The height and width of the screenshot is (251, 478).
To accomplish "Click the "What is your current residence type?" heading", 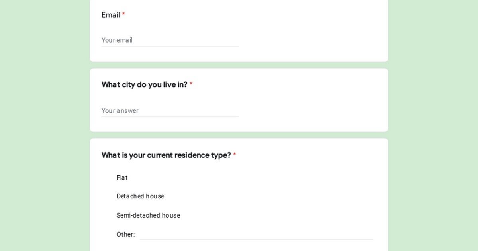I will coord(166,155).
